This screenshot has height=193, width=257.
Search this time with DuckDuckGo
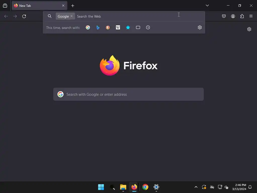click(x=108, y=27)
